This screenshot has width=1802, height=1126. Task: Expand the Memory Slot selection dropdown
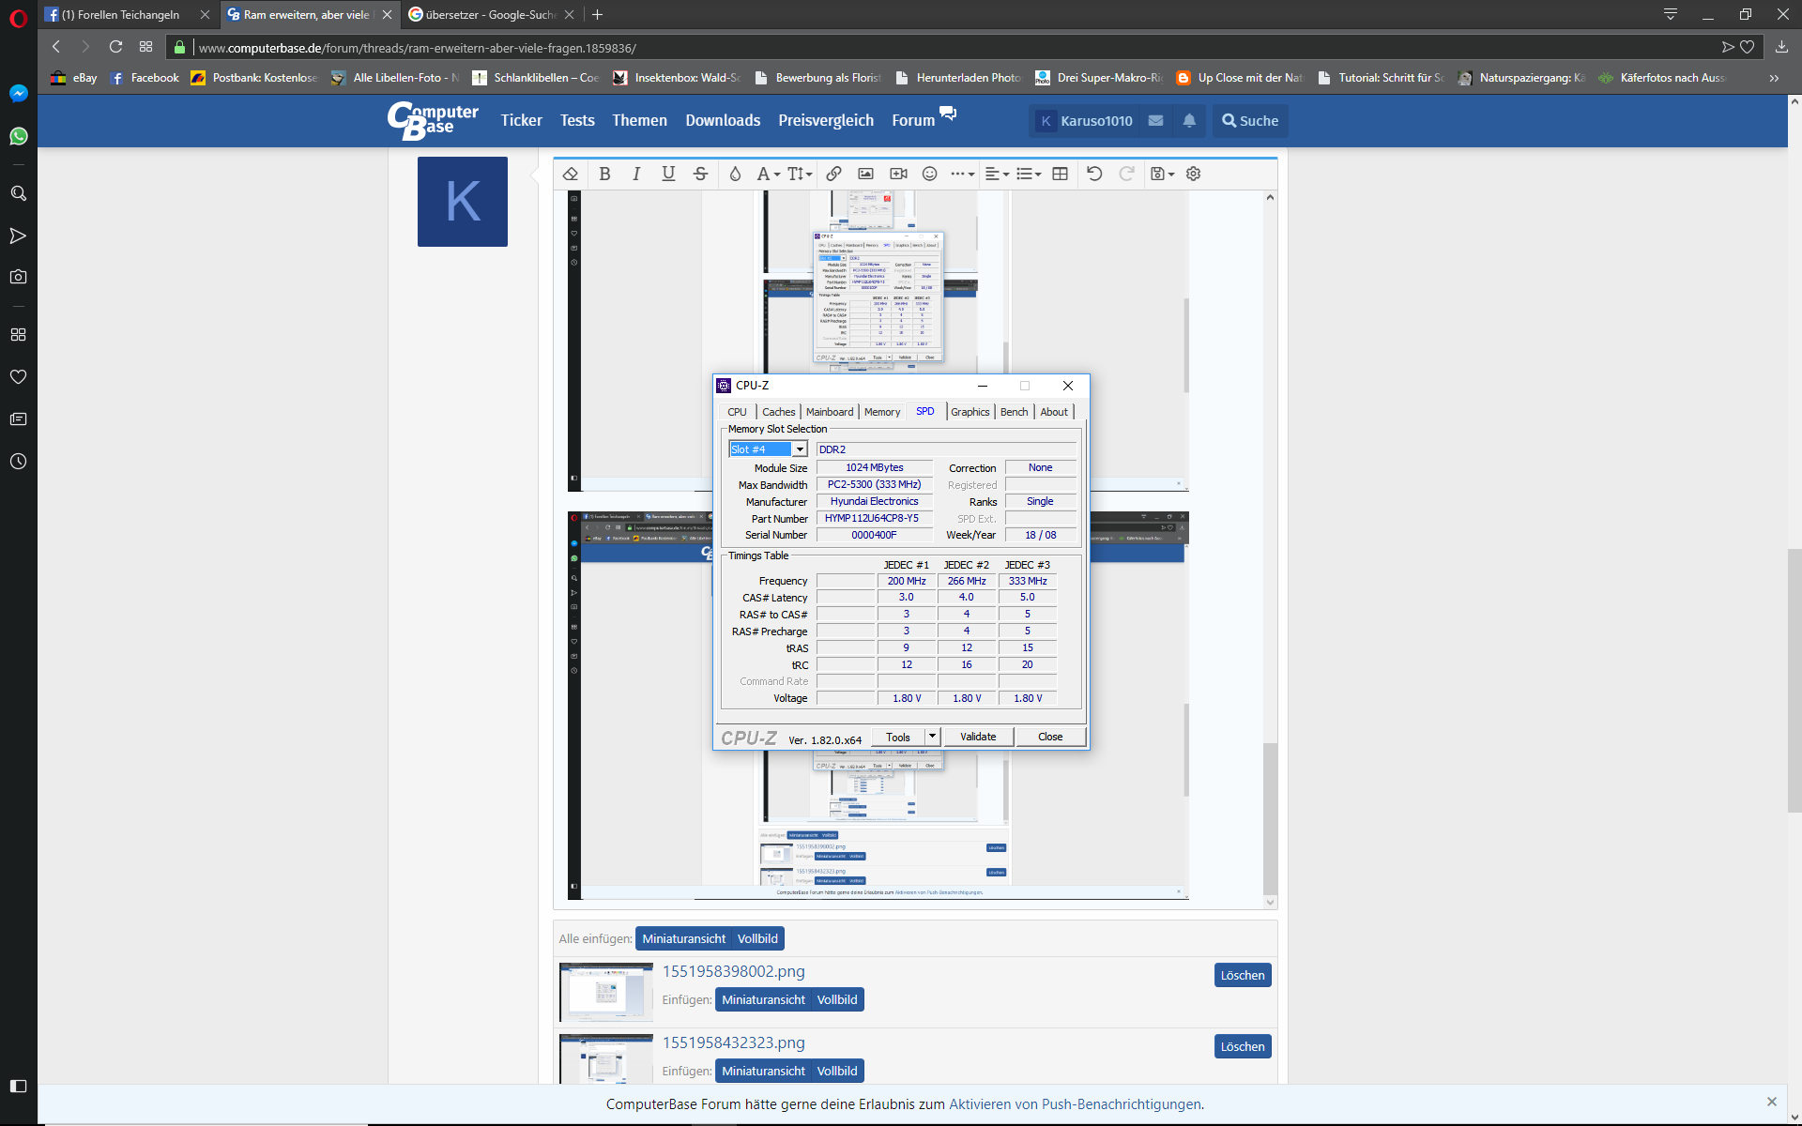(800, 449)
